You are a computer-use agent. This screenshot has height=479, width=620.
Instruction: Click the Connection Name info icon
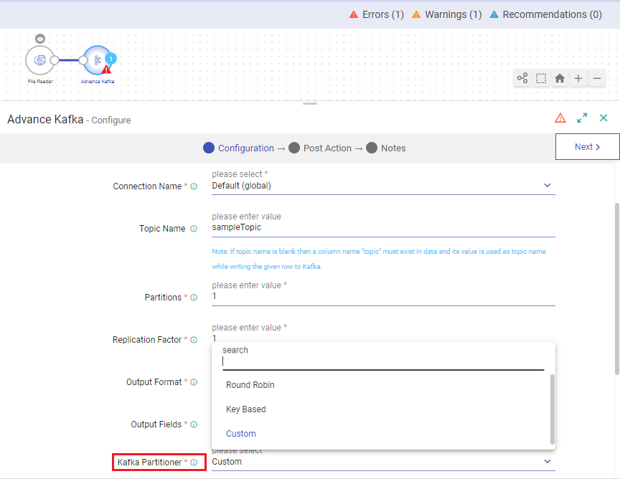194,186
